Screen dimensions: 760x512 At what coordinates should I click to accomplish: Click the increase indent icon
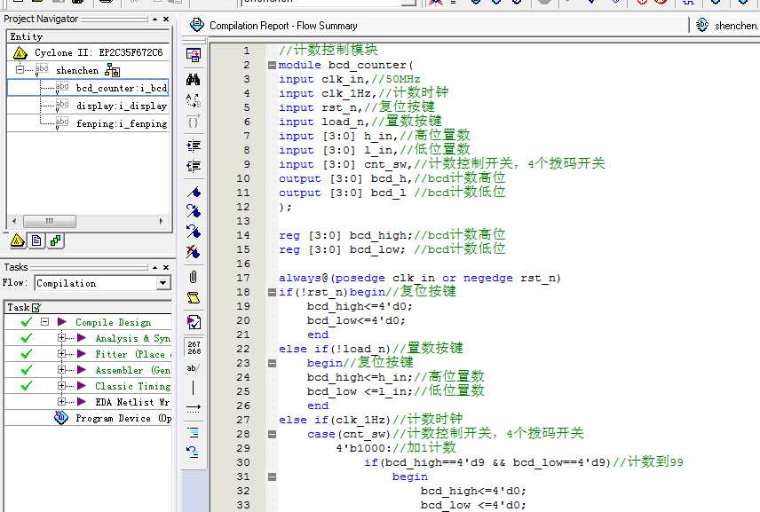pos(193,146)
